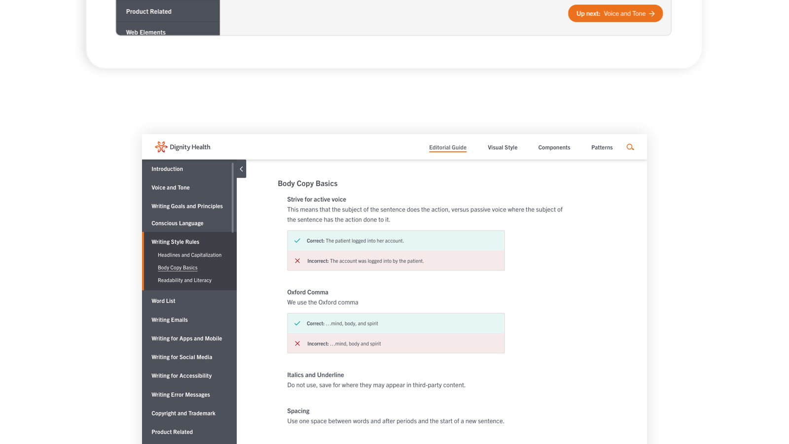Viewport: 789px width, 444px height.
Task: Click the sidebar scrollbar thumb
Action: click(x=233, y=197)
